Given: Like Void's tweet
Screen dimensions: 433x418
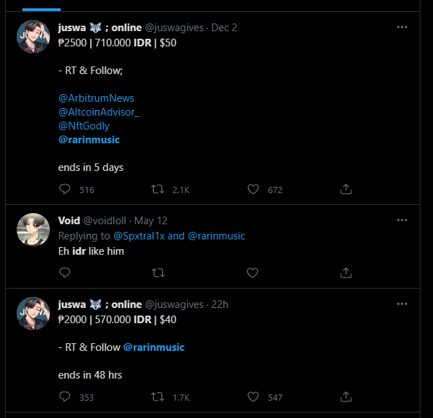Looking at the screenshot, I should (254, 273).
